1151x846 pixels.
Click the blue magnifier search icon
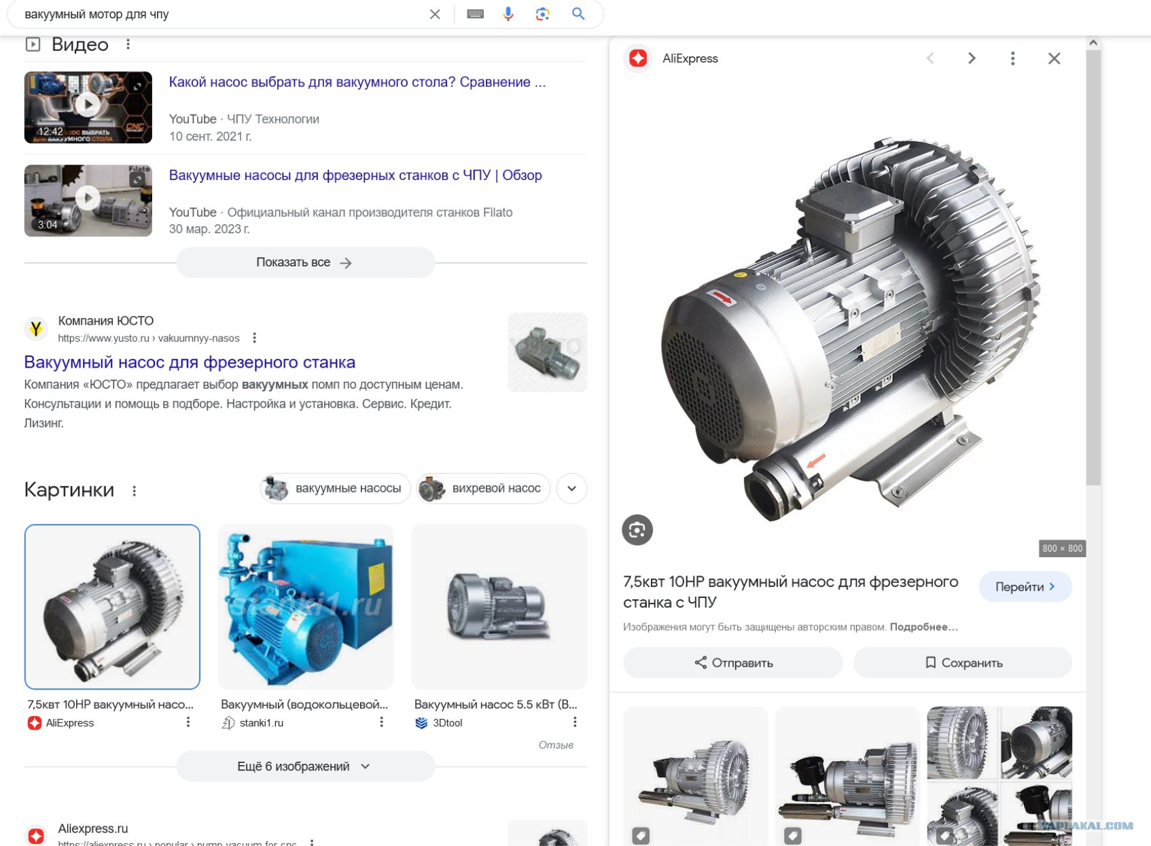(578, 14)
